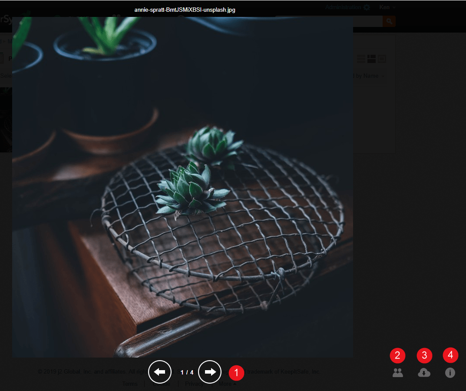View file details with the info icon
The height and width of the screenshot is (391, 466).
tap(450, 373)
